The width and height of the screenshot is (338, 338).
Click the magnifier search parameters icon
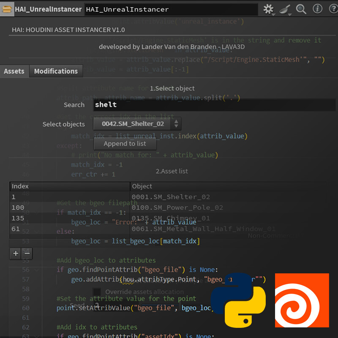click(301, 9)
